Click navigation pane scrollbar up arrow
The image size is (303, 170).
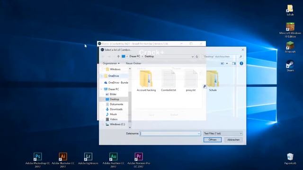[x=130, y=69]
